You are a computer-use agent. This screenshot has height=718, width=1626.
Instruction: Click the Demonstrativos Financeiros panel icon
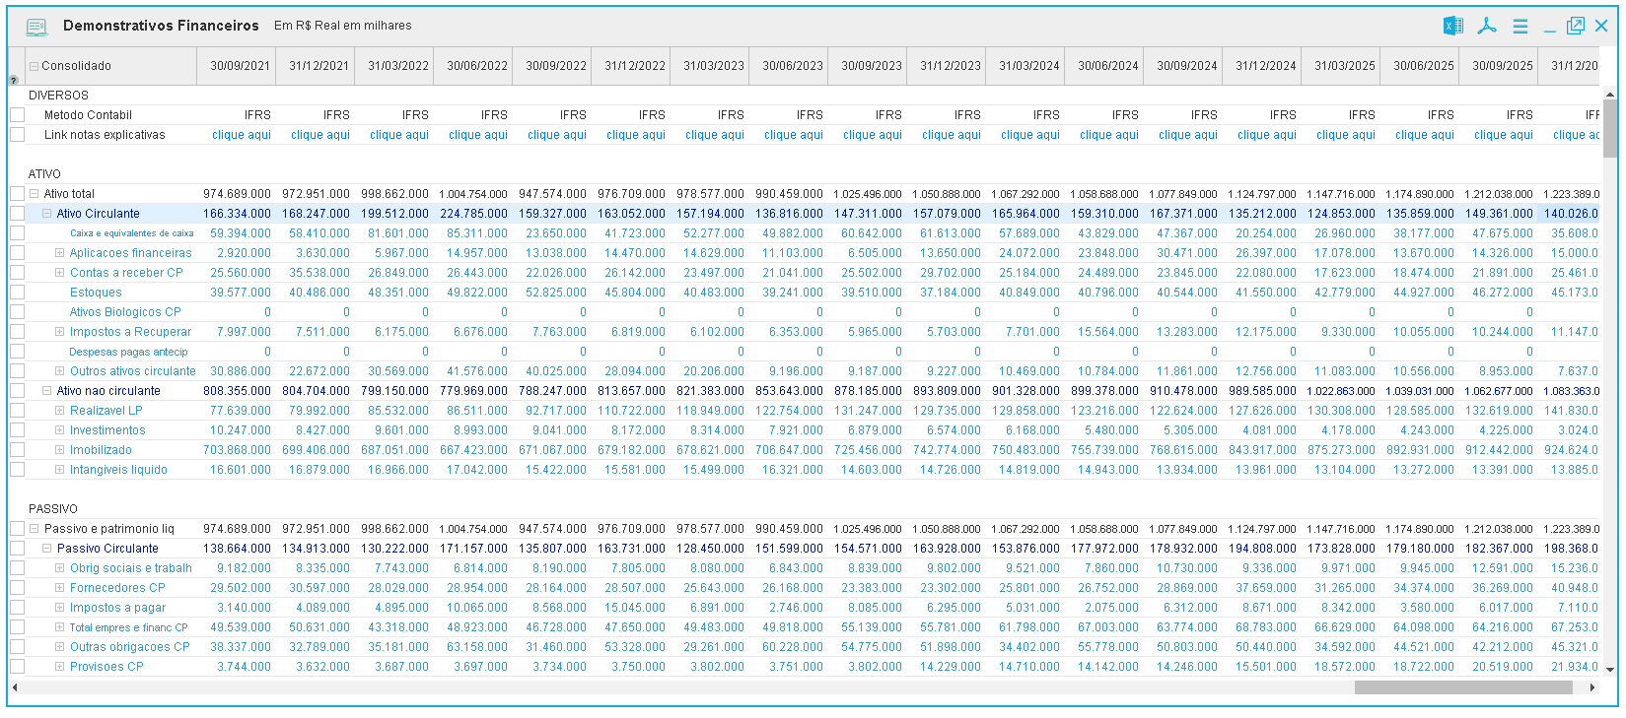pyautogui.click(x=36, y=27)
